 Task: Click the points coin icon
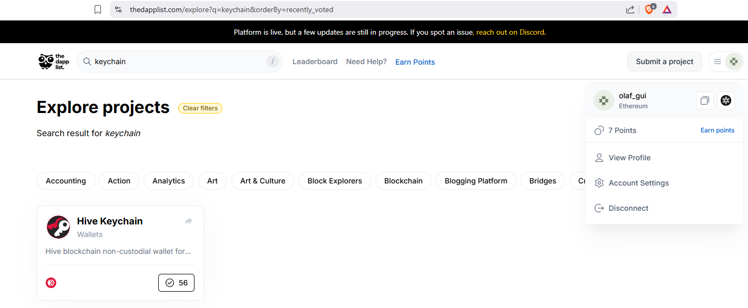(599, 130)
